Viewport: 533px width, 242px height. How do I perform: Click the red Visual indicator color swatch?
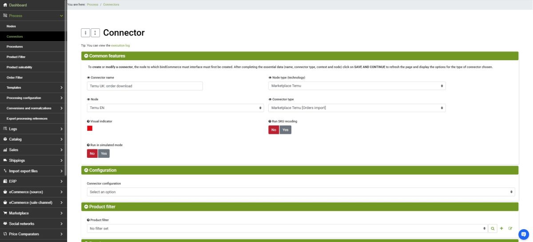click(x=90, y=128)
